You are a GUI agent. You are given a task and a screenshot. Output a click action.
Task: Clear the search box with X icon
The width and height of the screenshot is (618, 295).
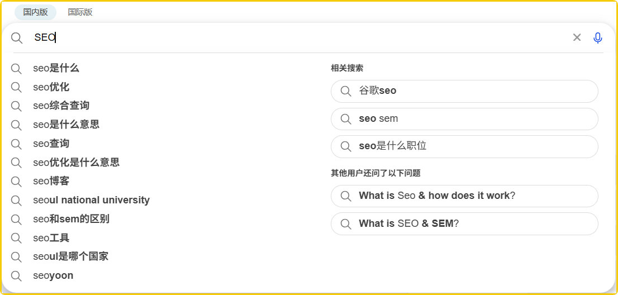pos(577,37)
